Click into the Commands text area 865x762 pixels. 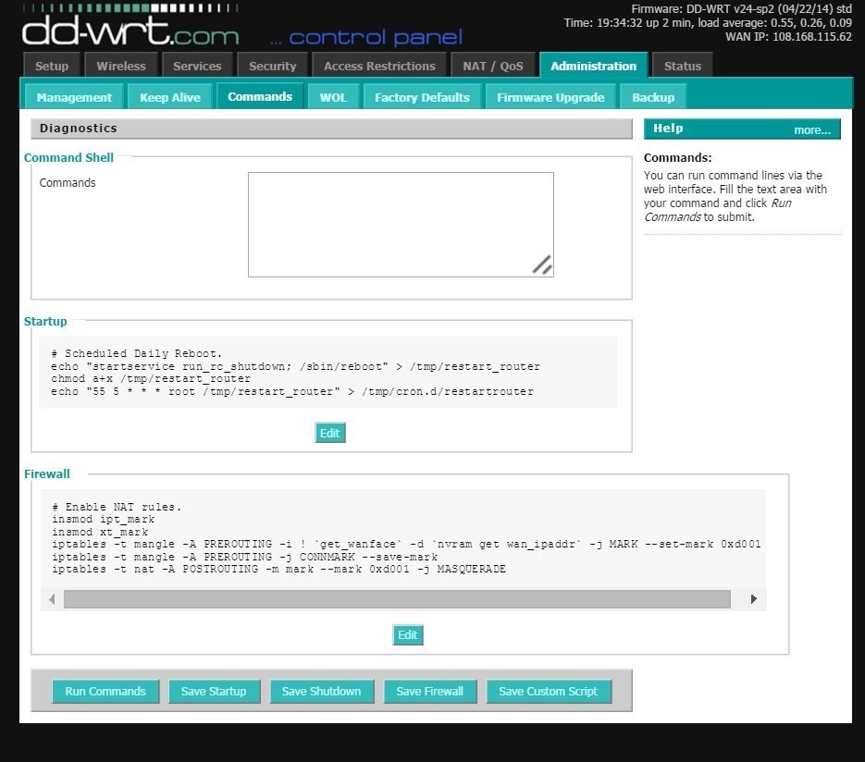point(400,222)
